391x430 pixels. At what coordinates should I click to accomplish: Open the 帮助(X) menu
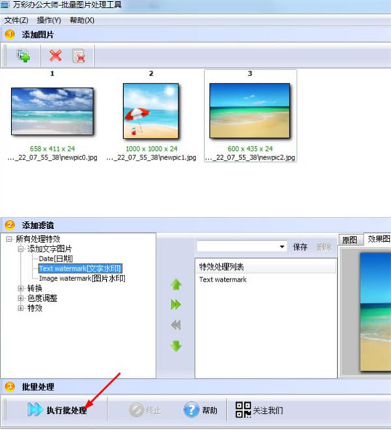82,20
